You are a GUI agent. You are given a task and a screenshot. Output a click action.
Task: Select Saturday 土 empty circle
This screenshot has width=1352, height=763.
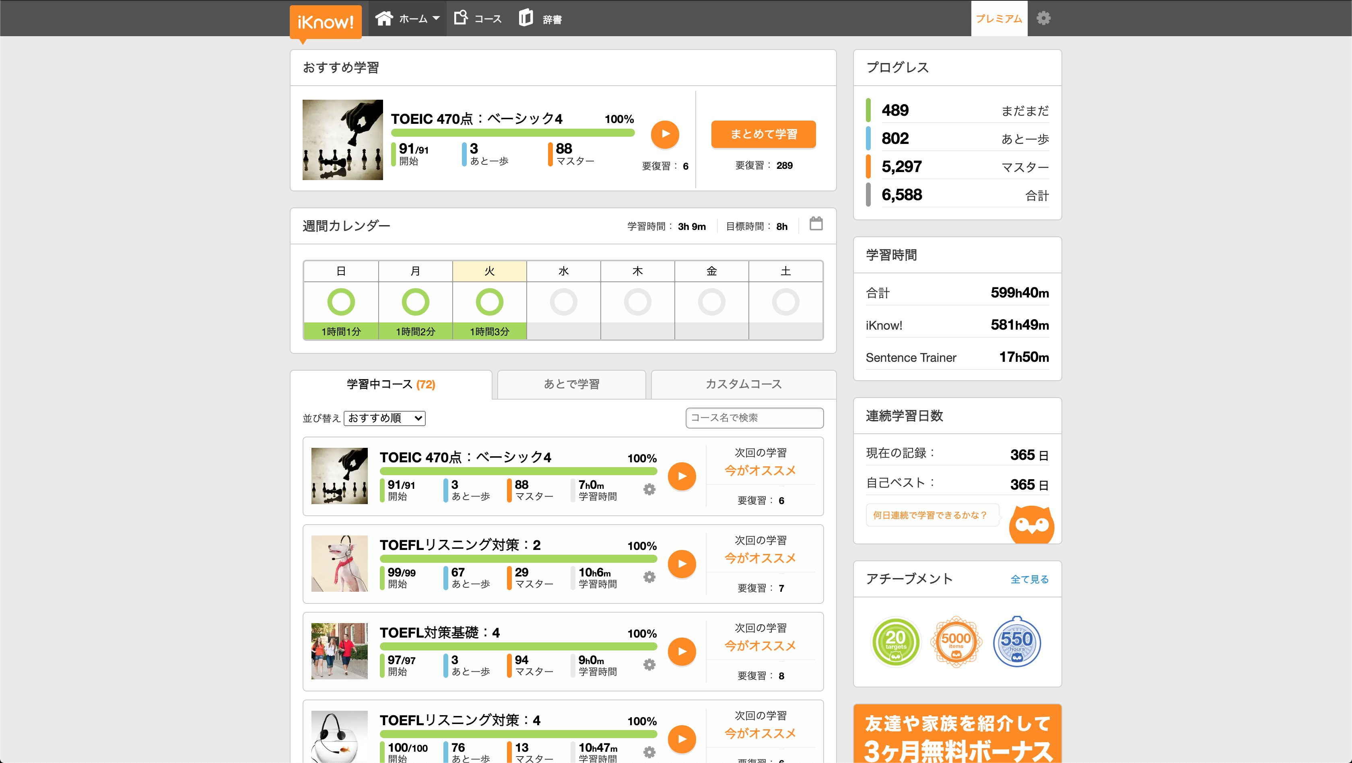point(786,302)
